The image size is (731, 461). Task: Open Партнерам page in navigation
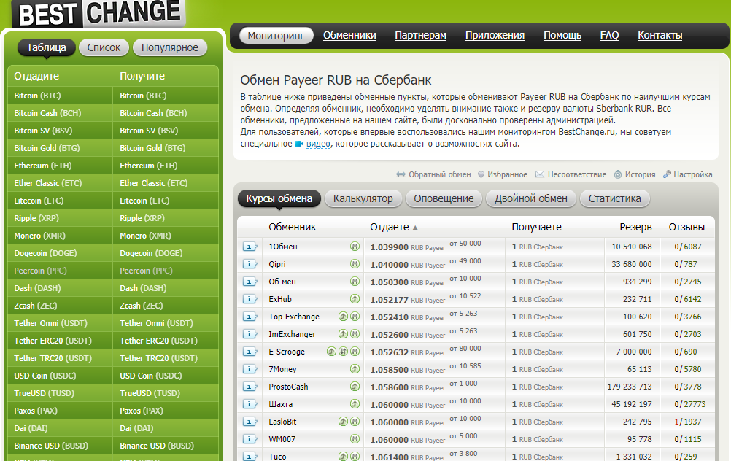point(420,36)
